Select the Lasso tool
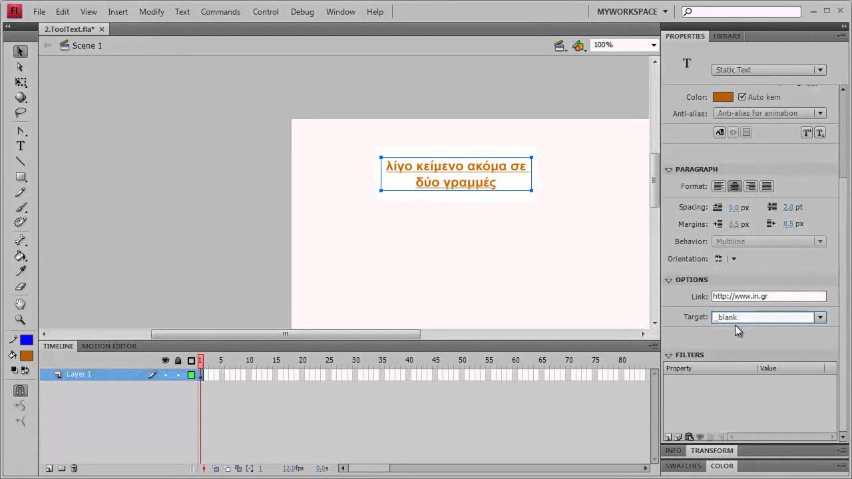This screenshot has width=852, height=479. [x=21, y=113]
